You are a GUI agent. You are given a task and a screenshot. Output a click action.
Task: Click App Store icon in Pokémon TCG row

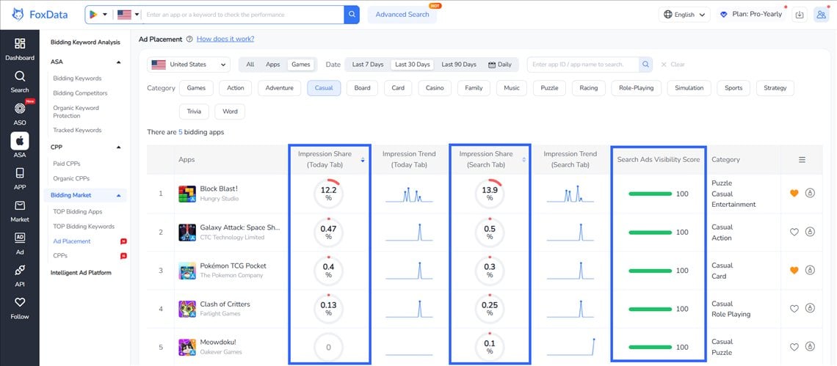[x=810, y=270]
